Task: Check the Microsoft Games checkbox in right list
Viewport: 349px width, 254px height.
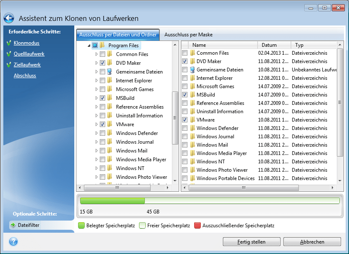Action: (x=185, y=86)
